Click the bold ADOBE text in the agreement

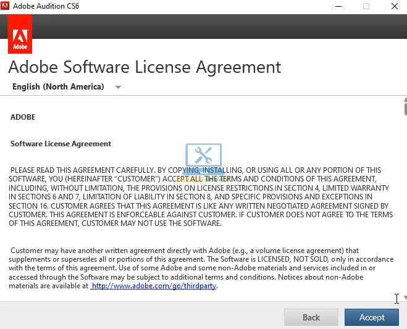click(x=23, y=117)
